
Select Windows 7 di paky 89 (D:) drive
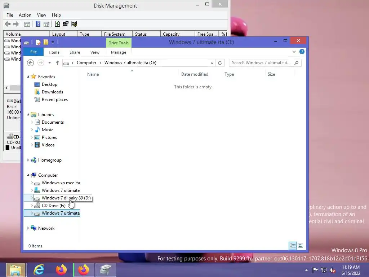tap(66, 198)
